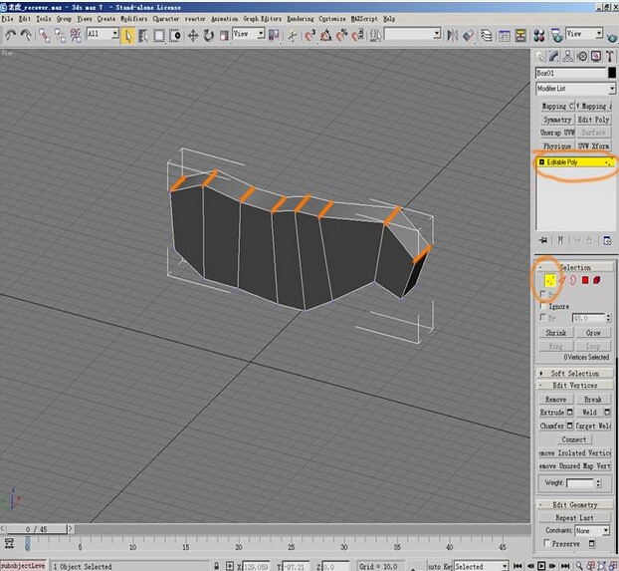Click the Mirror tool icon
Image resolution: width=619 pixels, height=571 pixels.
tap(453, 36)
